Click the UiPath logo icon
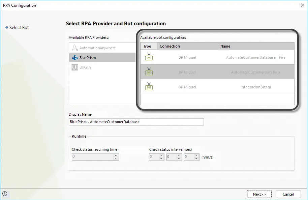308x200 pixels. tap(75, 67)
